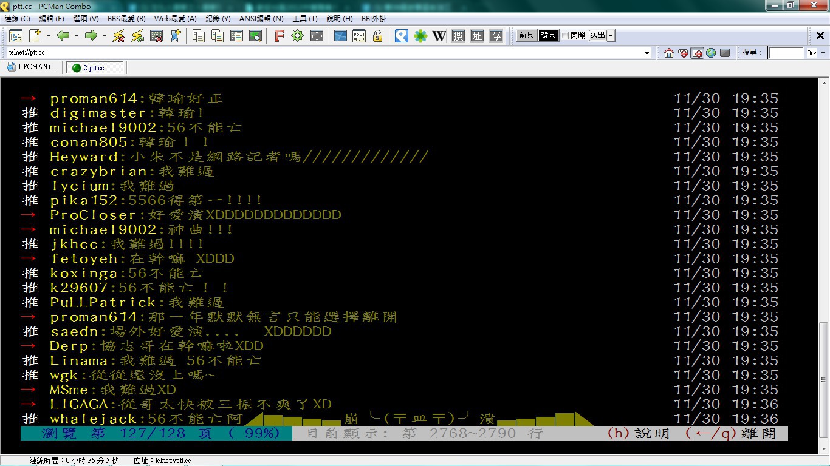Screen dimensions: 830x466
Task: Open font settings red F icon
Action: [x=278, y=36]
